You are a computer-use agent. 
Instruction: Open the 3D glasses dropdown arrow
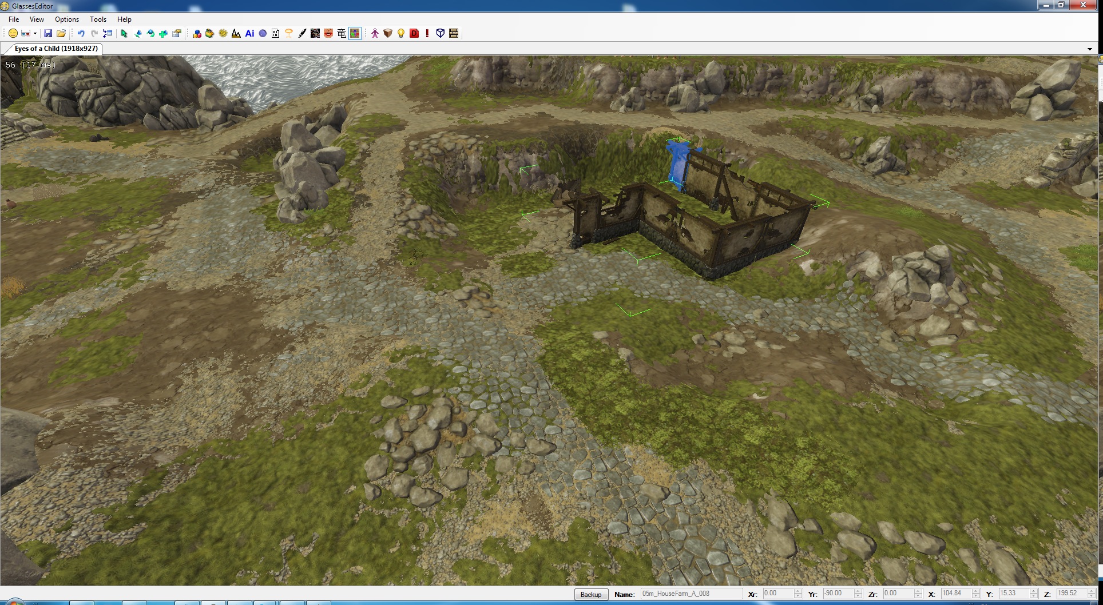coord(35,34)
